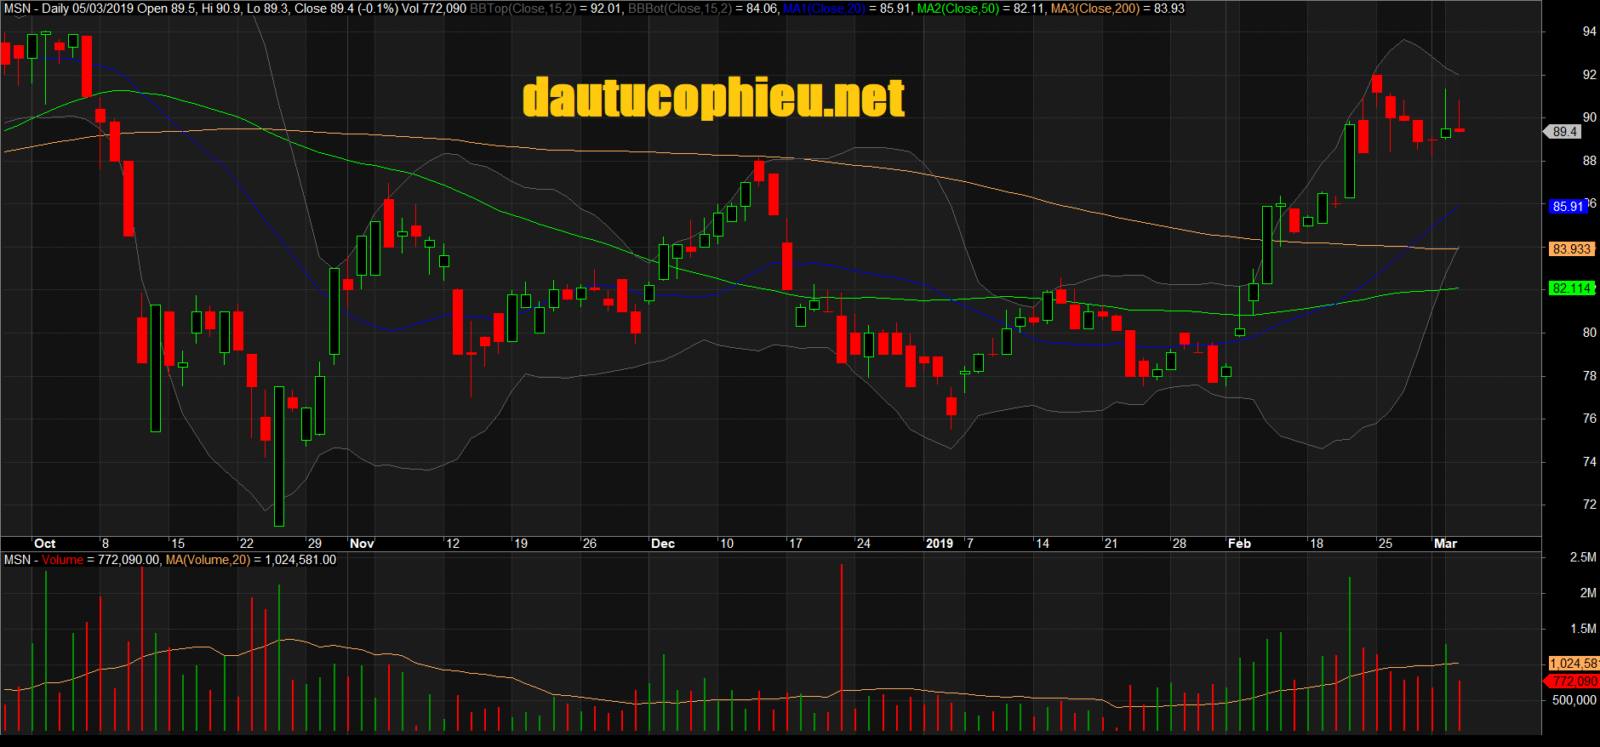This screenshot has height=747, width=1600.
Task: Click the Nov marker on the date axis
Action: [362, 544]
